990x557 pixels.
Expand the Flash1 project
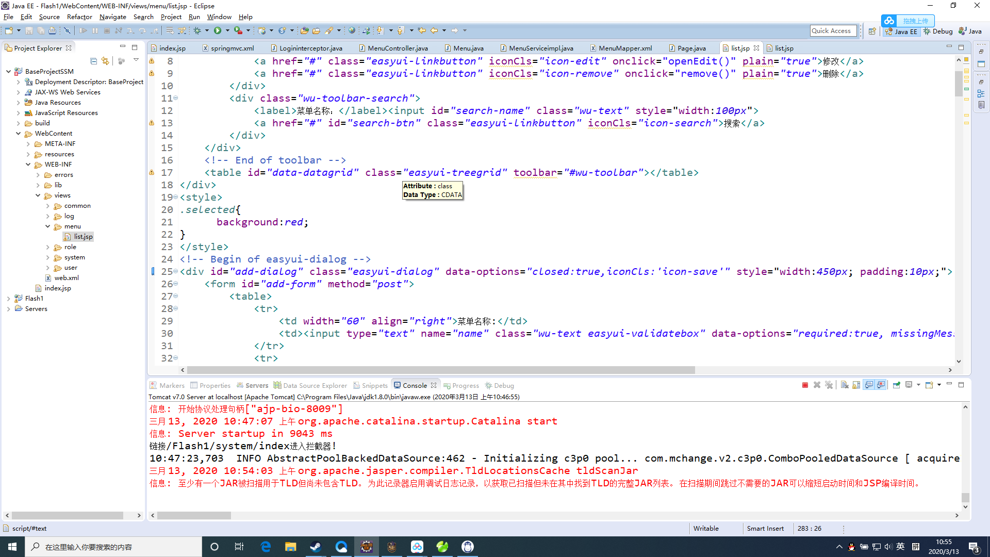point(8,299)
